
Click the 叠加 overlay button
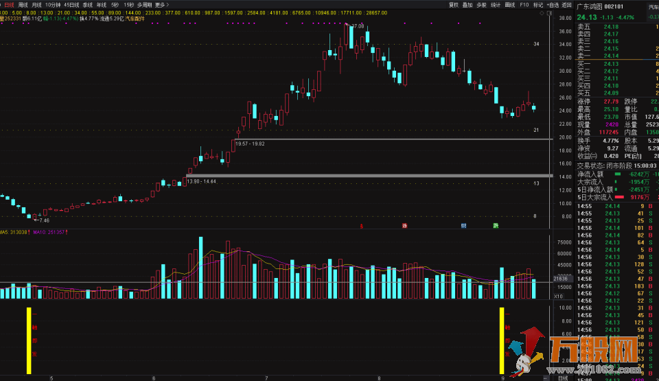coord(467,5)
